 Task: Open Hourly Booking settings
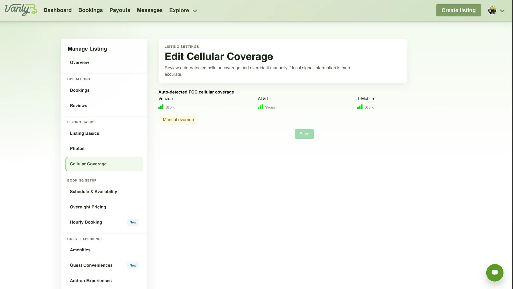(104, 222)
